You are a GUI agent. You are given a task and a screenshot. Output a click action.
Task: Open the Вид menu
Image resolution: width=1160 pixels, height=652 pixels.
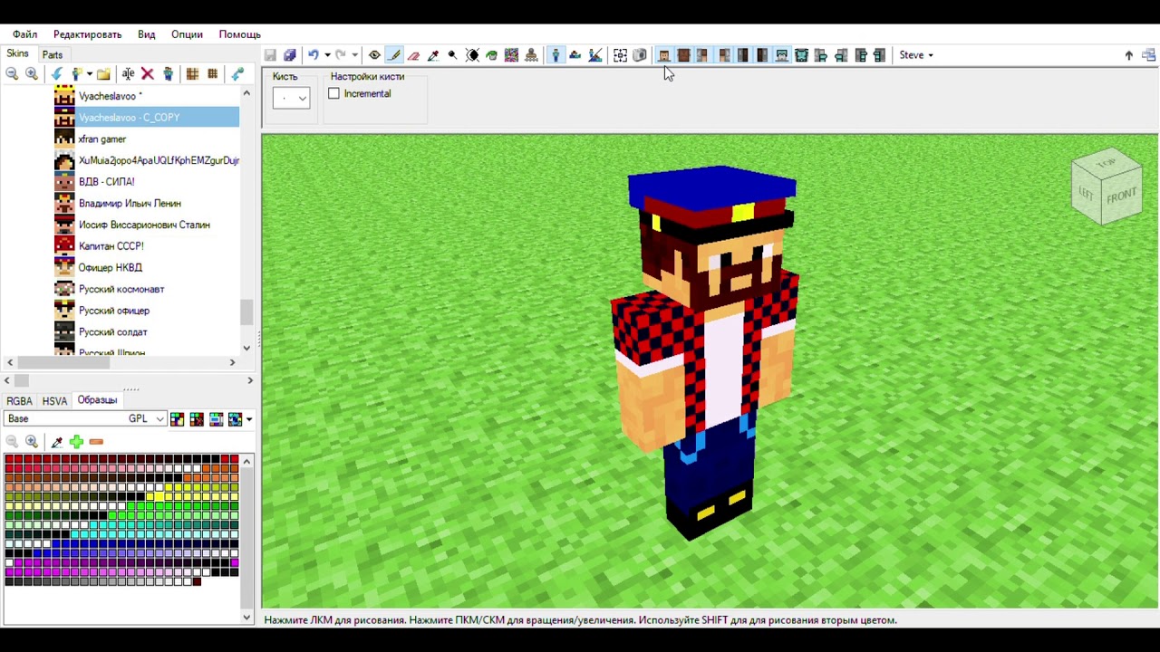click(146, 34)
